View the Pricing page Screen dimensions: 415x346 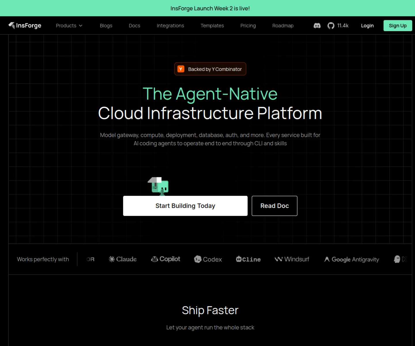coord(248,26)
